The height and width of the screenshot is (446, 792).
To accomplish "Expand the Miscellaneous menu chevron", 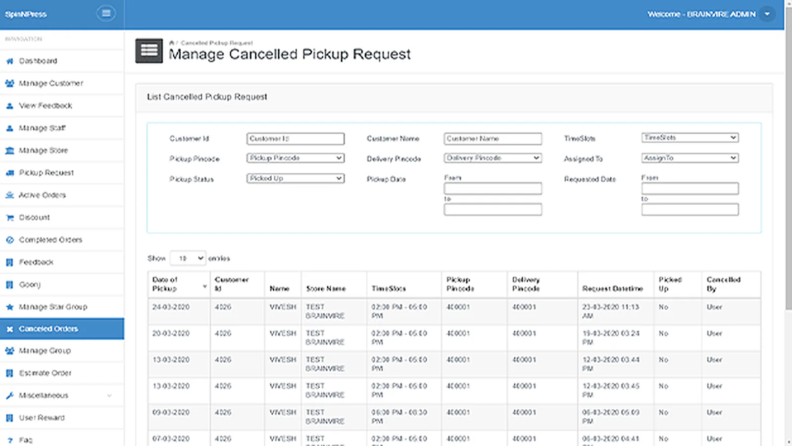I will 109,396.
